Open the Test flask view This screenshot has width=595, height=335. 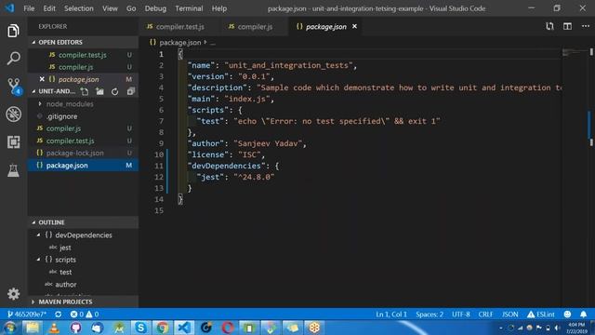point(13,170)
